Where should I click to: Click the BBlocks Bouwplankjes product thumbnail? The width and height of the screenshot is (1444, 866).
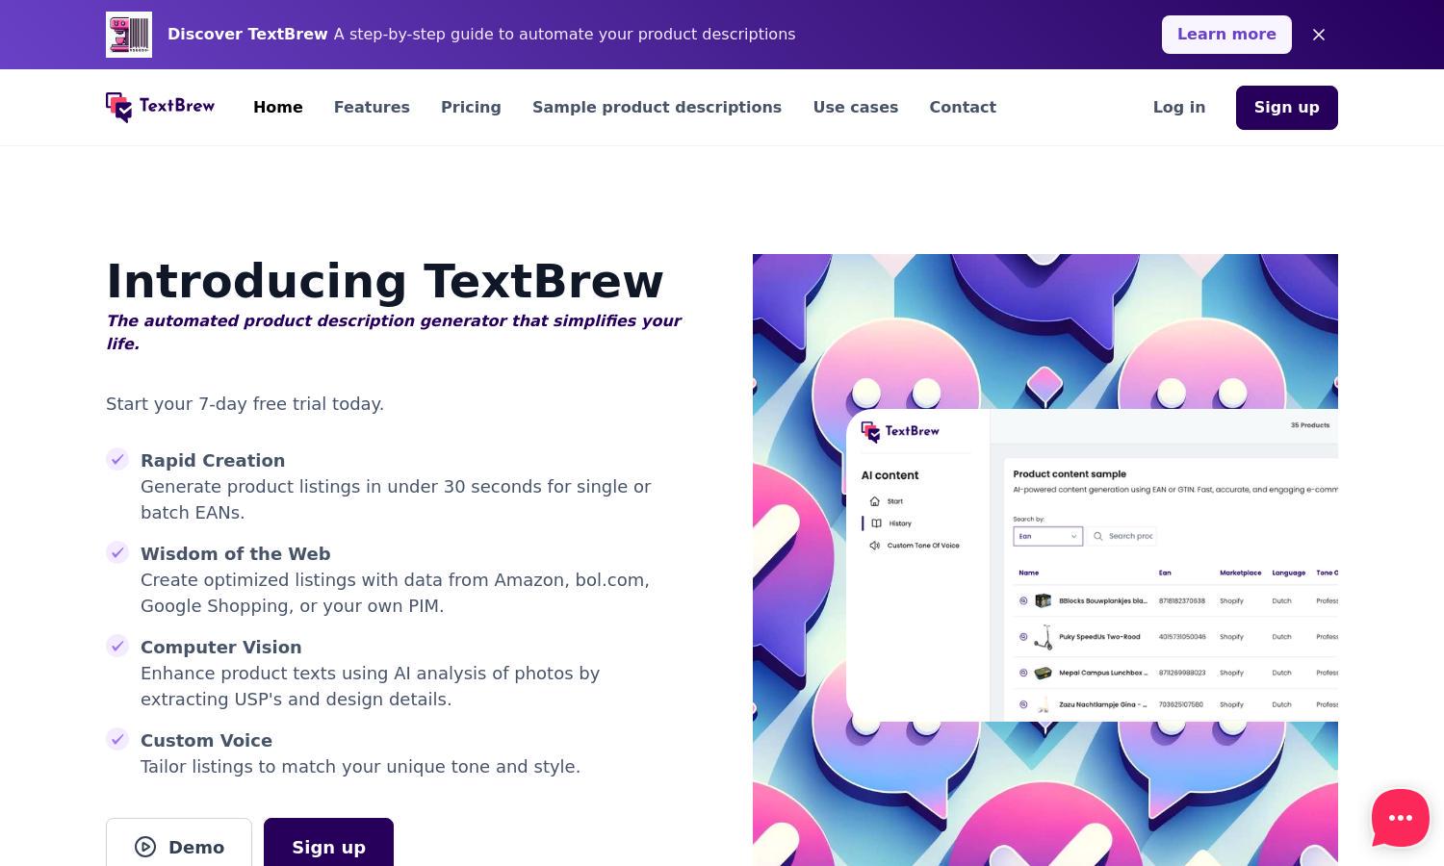(1044, 600)
